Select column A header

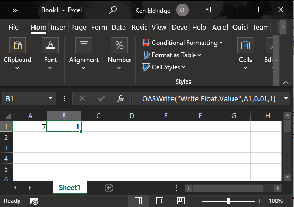(30, 116)
